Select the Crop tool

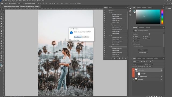[x=1, y=19]
